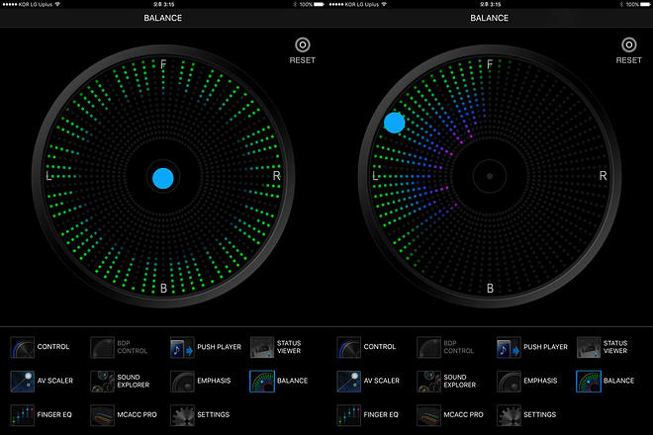Click the EMPHASIS label in right screen
653x435 pixels.
point(540,381)
